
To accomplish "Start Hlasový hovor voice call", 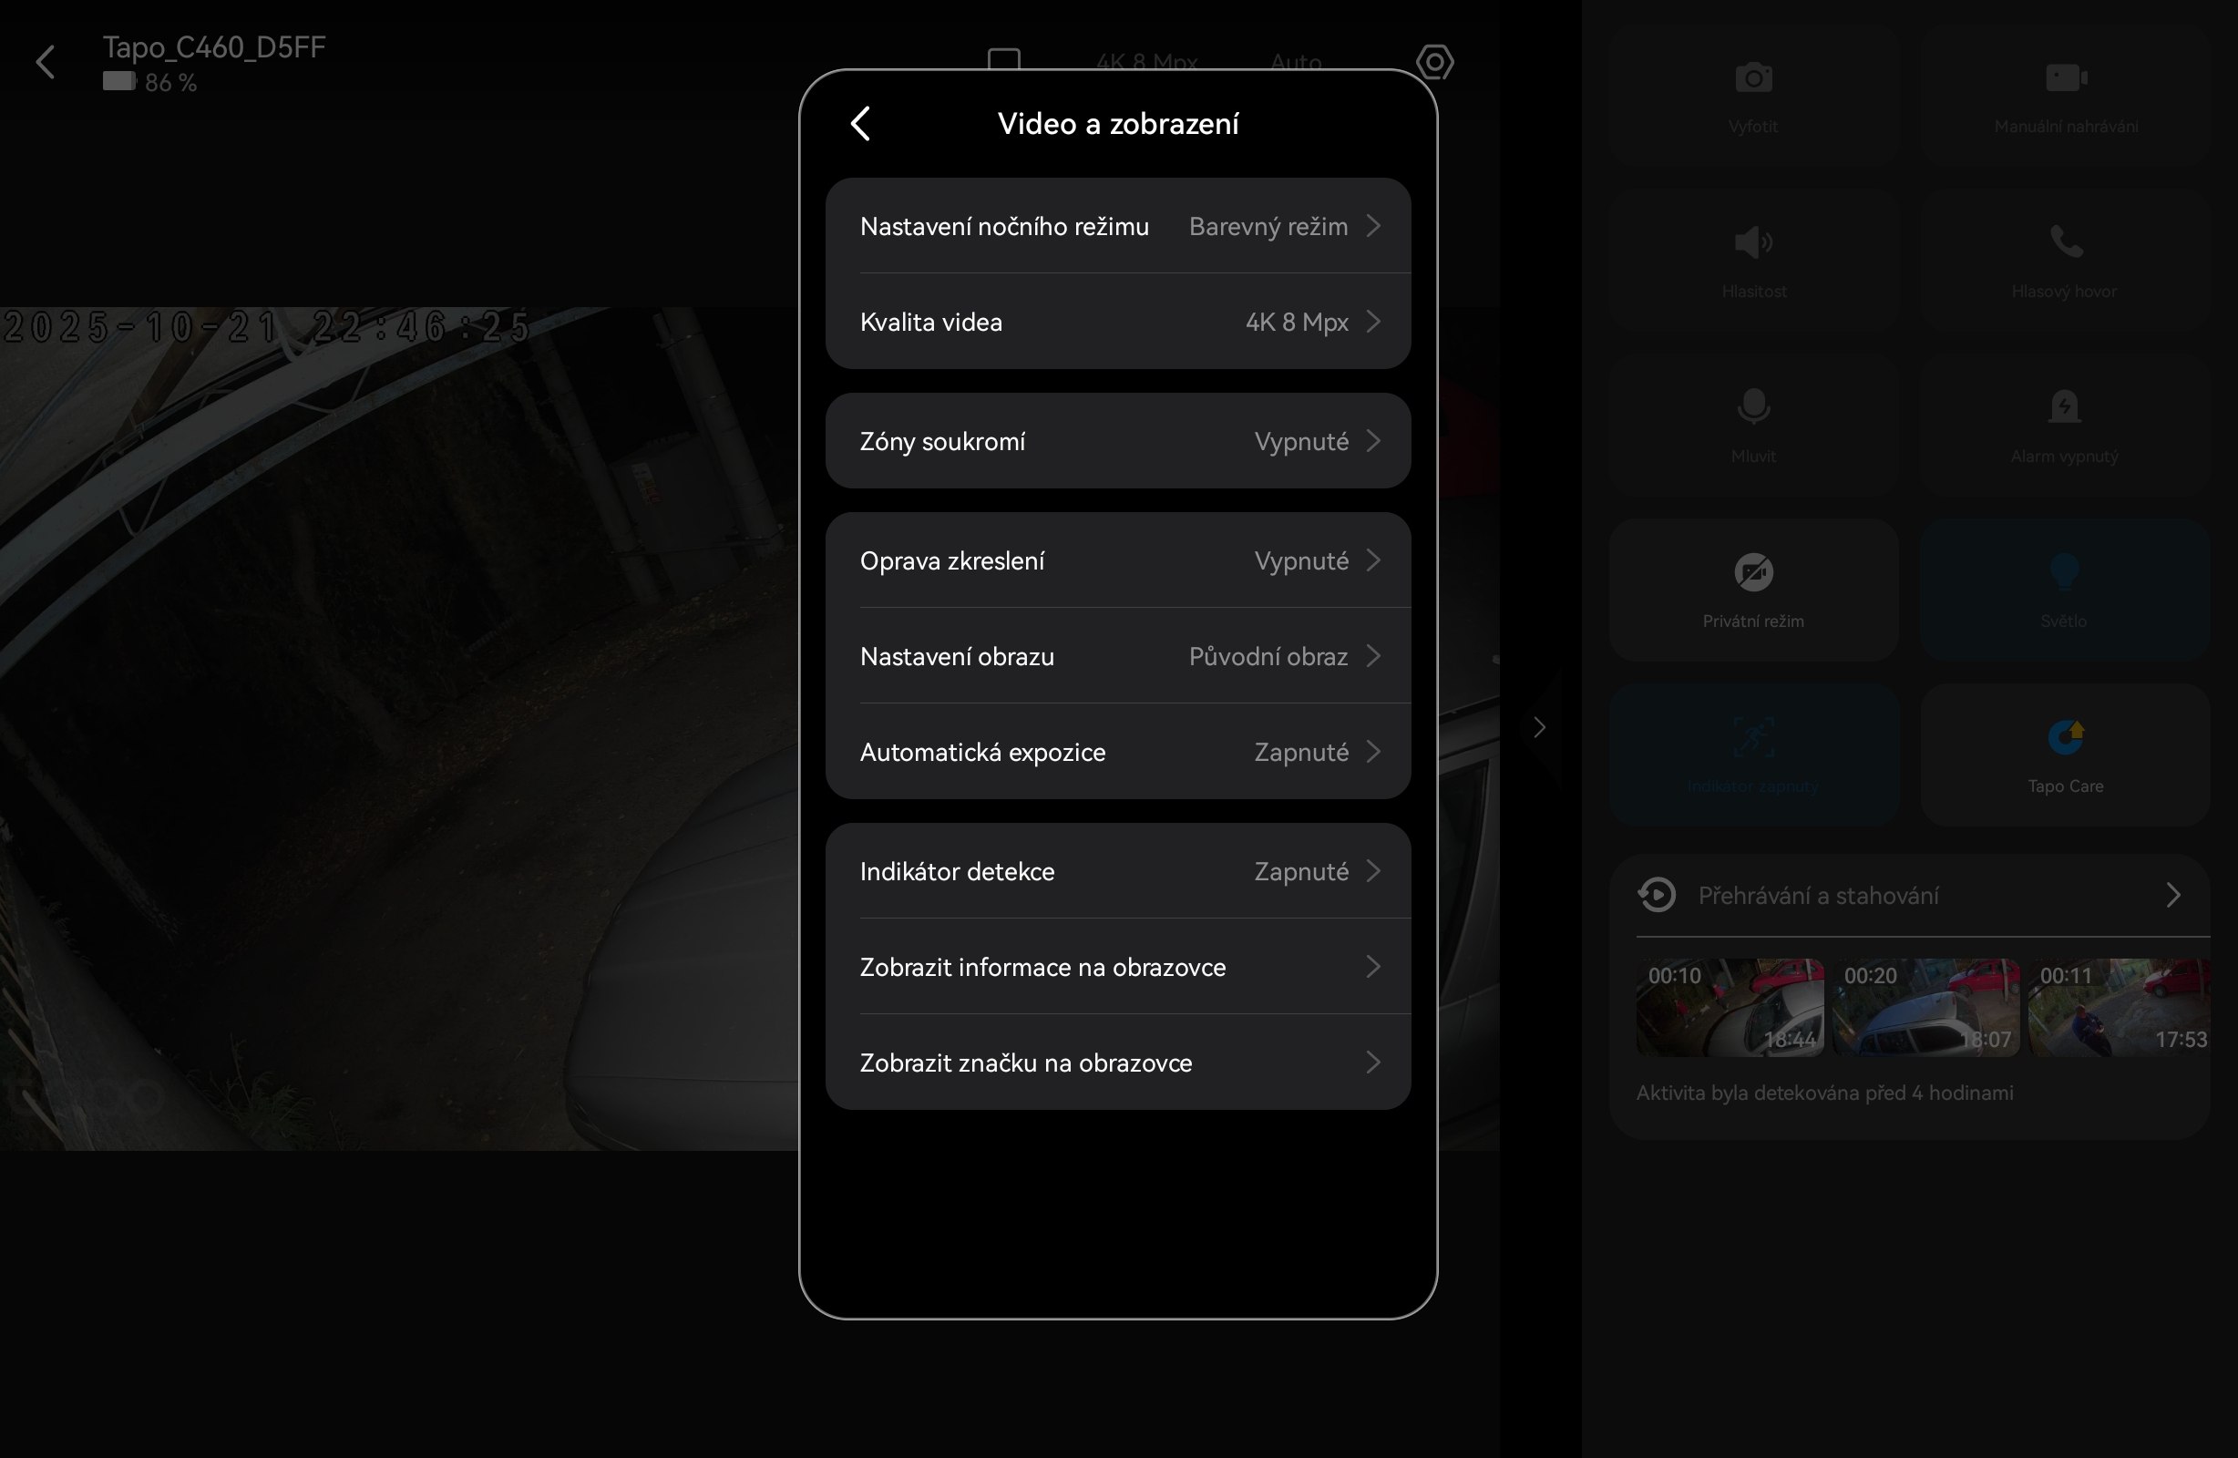I will [x=2065, y=243].
